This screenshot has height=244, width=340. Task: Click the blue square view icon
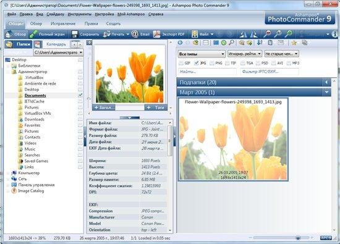pyautogui.click(x=216, y=43)
